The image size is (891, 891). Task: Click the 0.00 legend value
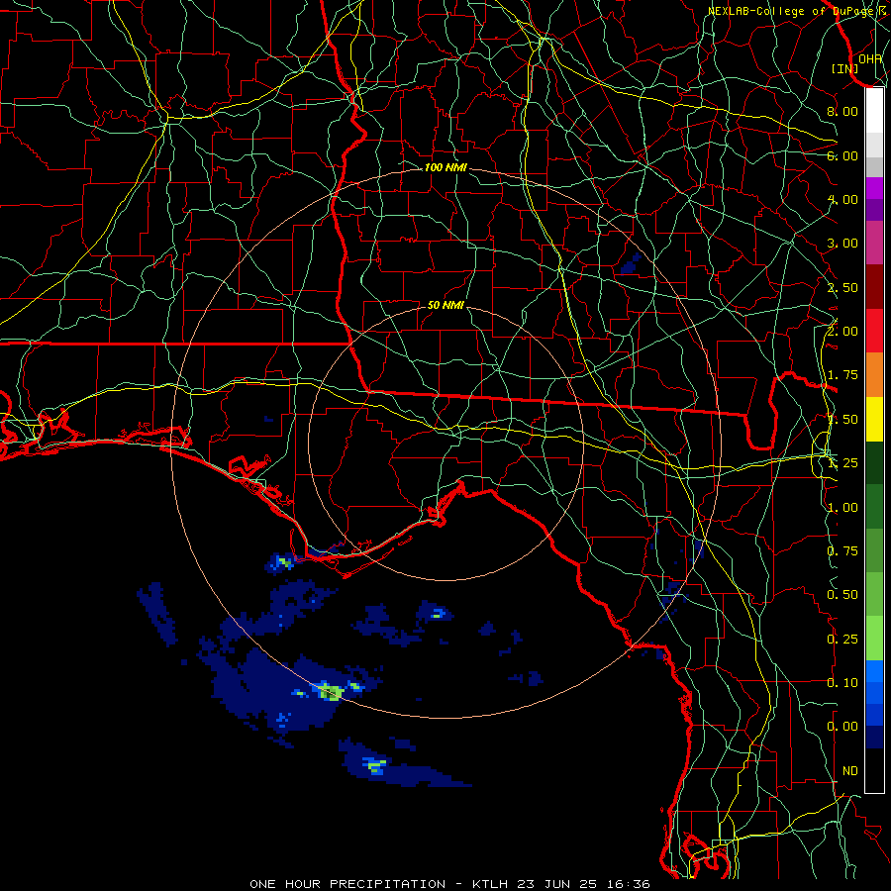click(842, 727)
